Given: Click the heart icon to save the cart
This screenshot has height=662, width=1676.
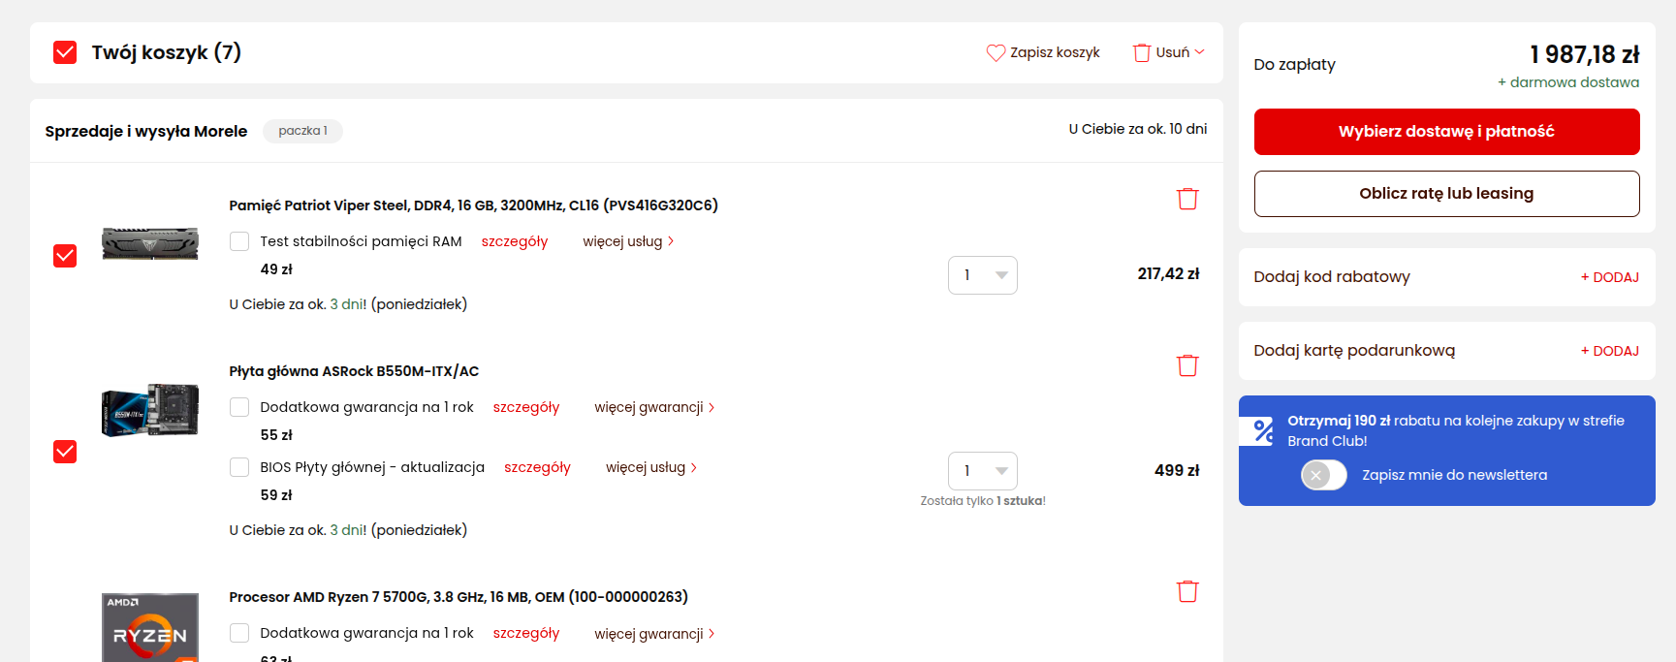Looking at the screenshot, I should click(x=996, y=52).
